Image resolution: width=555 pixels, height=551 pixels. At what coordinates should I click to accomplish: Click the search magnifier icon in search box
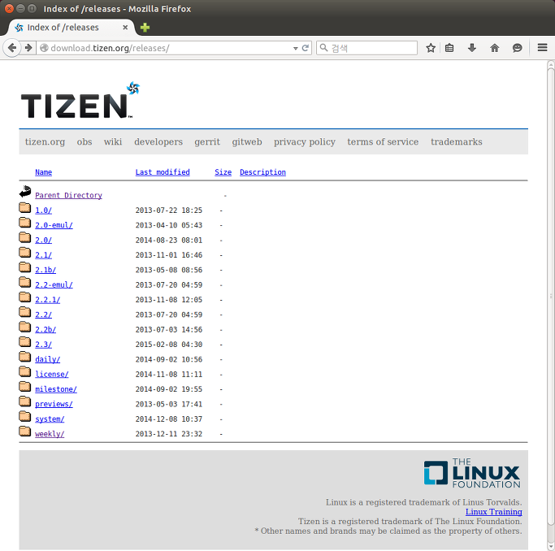tap(323, 47)
